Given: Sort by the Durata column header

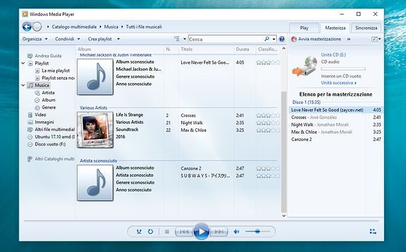Looking at the screenshot, I should coord(242,49).
